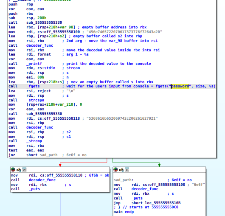Image resolution: width=225 pixels, height=216 pixels.
Task: Click the group nodes icon on the sad_path block
Action: tap(127, 170)
